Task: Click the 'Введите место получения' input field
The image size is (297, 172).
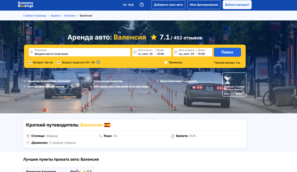Action: point(81,54)
